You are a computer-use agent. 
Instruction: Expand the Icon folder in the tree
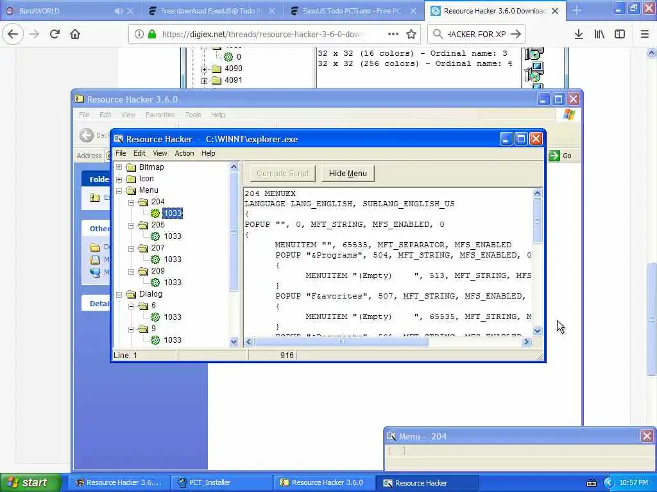(119, 179)
